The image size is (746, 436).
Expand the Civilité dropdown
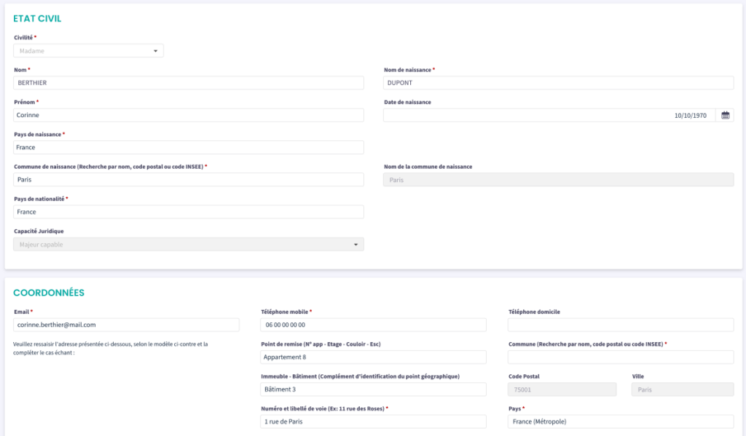tap(88, 51)
